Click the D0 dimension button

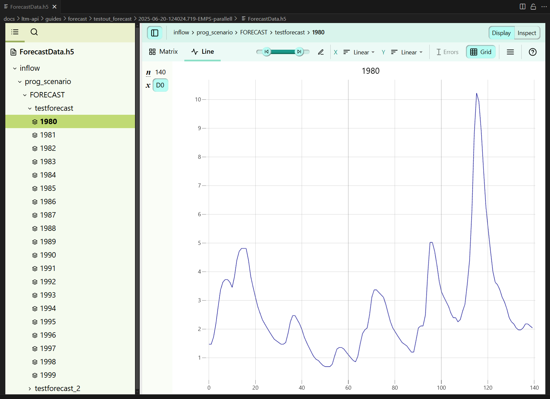coord(160,85)
